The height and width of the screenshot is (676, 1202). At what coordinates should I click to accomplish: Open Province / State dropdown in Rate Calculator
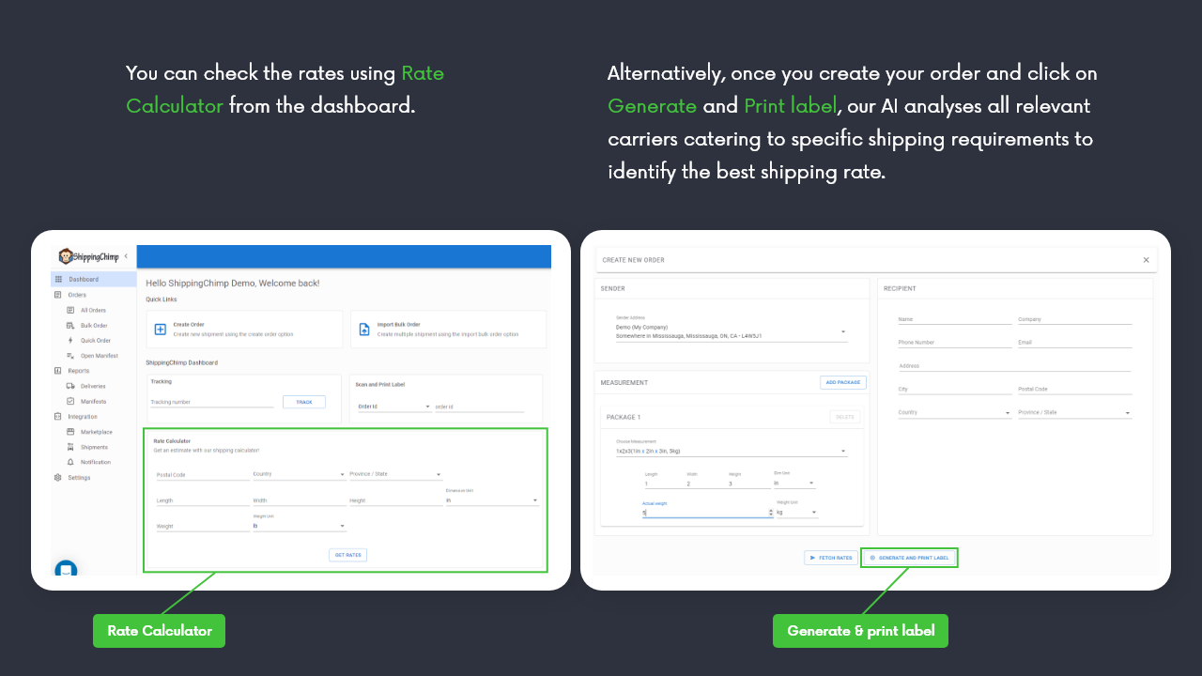pyautogui.click(x=395, y=474)
